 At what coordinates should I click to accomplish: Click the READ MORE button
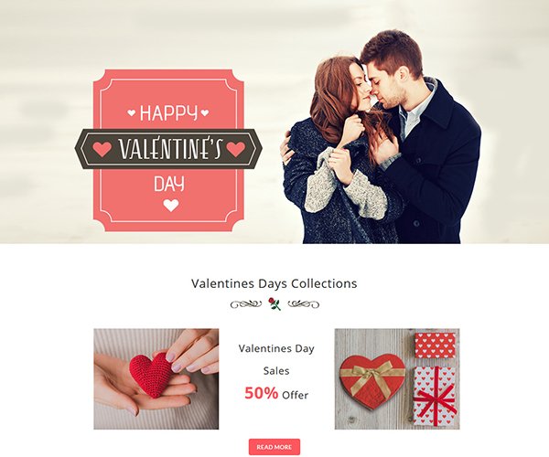tap(274, 447)
